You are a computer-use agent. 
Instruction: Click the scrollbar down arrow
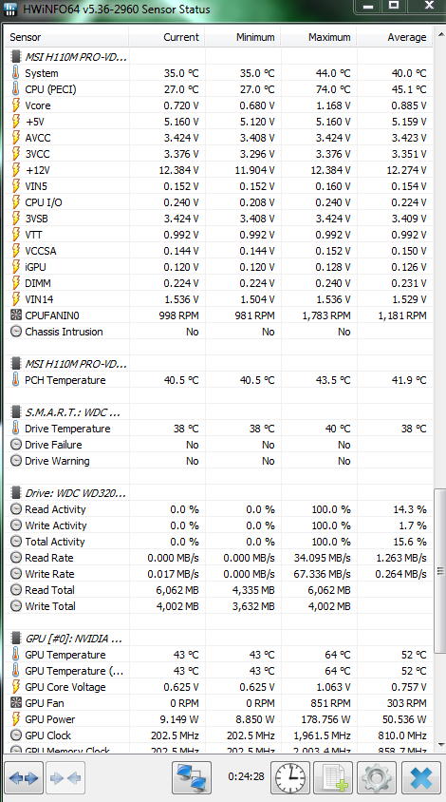click(x=439, y=745)
